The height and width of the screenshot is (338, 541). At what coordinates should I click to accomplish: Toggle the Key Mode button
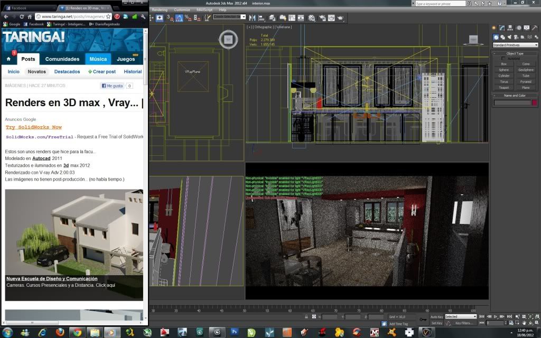coord(482,323)
